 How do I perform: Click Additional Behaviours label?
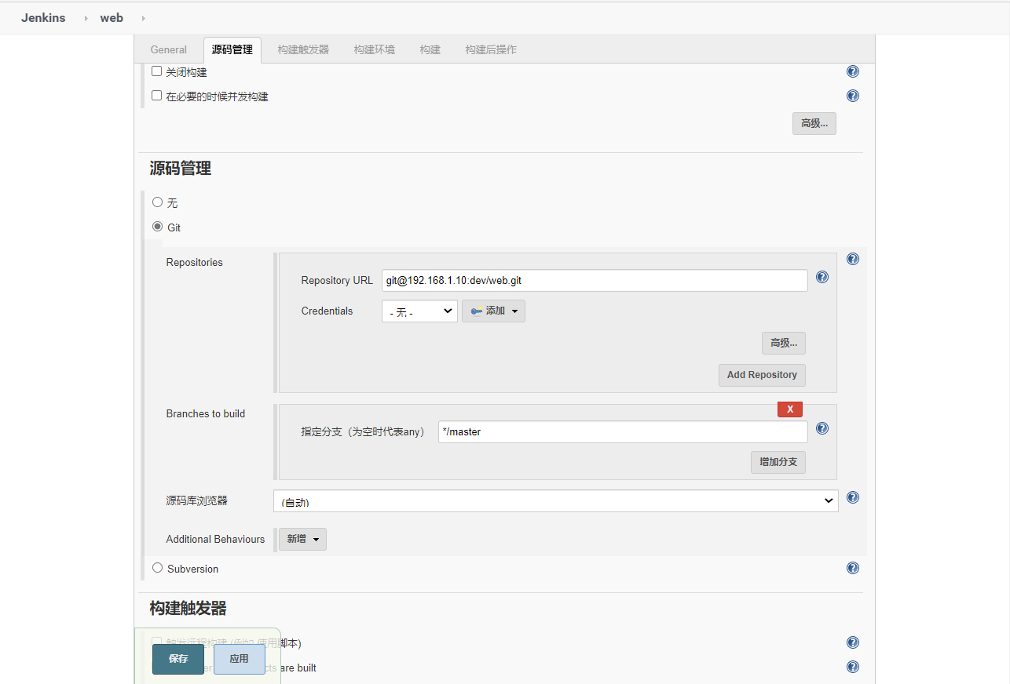(215, 539)
